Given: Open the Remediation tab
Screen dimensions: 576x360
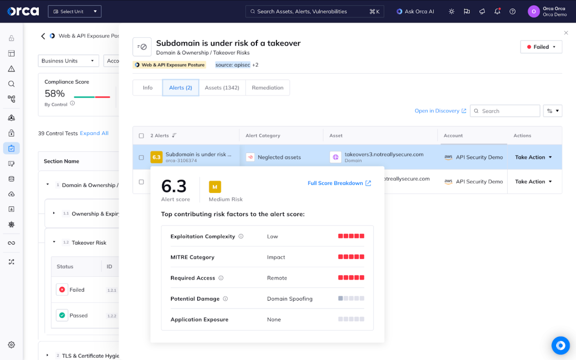Looking at the screenshot, I should click(x=267, y=87).
